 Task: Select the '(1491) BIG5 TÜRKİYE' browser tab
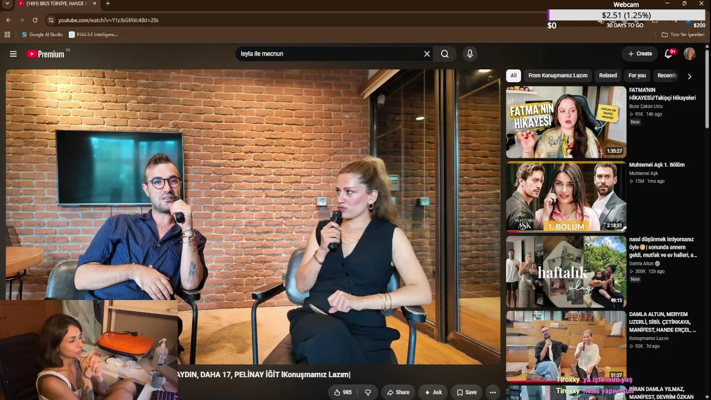(x=57, y=3)
